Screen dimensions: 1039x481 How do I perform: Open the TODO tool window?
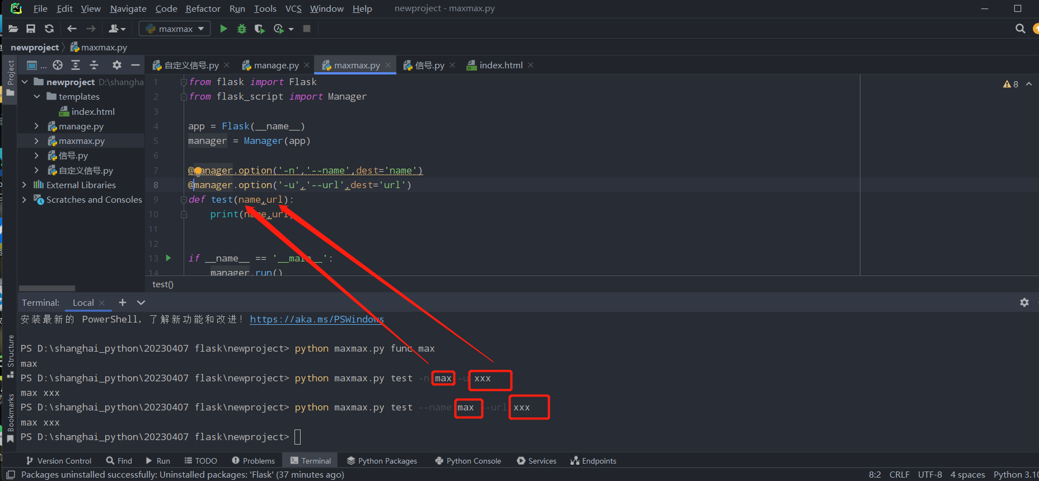coord(200,461)
